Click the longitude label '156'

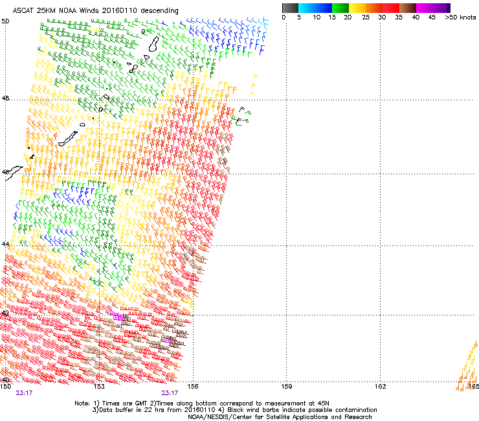click(x=193, y=387)
